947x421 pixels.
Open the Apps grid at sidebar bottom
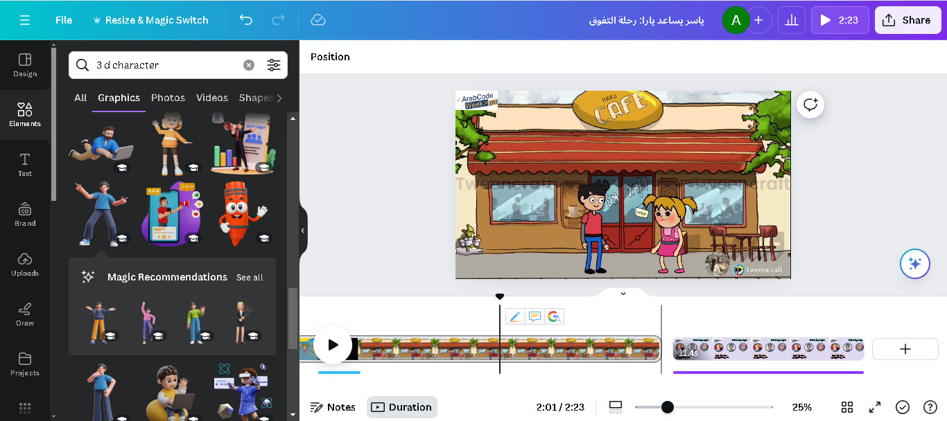tap(25, 409)
